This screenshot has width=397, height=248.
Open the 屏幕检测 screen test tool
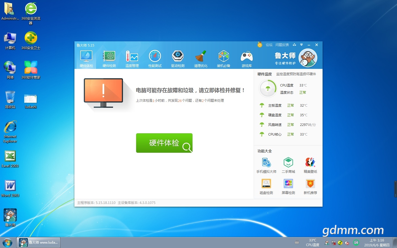(x=288, y=186)
